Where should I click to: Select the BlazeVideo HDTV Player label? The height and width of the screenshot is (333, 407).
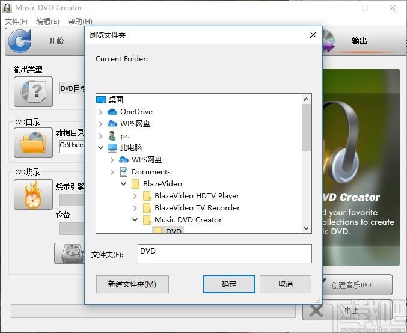(197, 196)
